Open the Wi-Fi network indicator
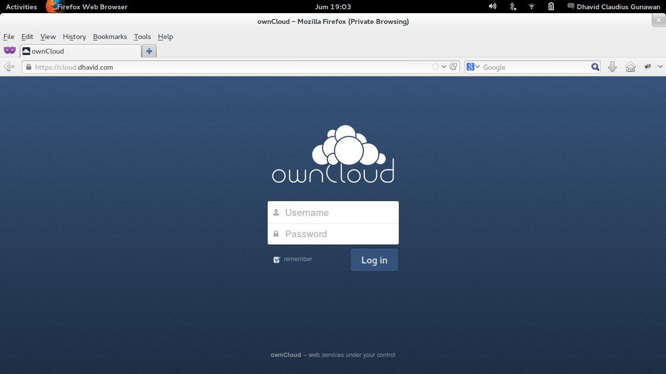 (531, 7)
